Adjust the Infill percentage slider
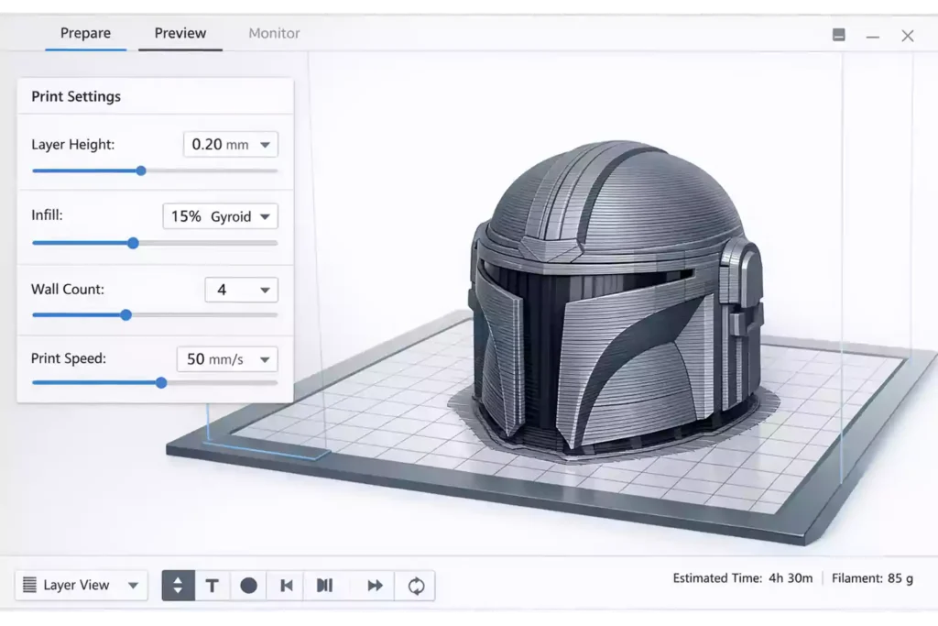This screenshot has height=626, width=938. click(x=133, y=243)
